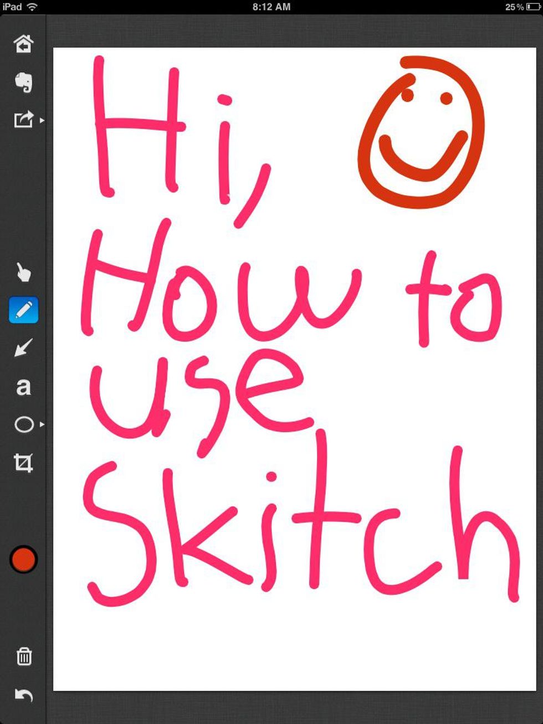Open the share options
543x724 pixels.
pos(23,120)
